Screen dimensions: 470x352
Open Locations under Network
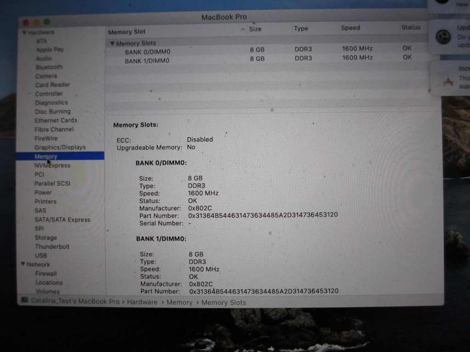pos(49,282)
